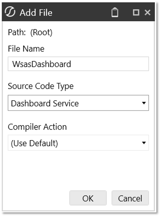Click the (Use Default) selected value
The height and width of the screenshot is (217, 161).
click(x=34, y=143)
